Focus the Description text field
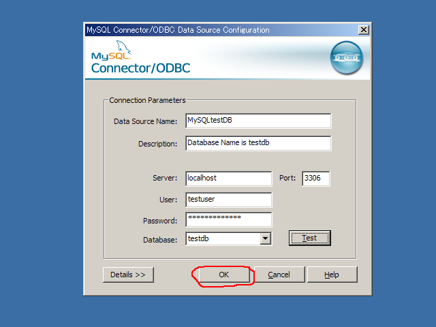This screenshot has width=436, height=327. pos(258,143)
